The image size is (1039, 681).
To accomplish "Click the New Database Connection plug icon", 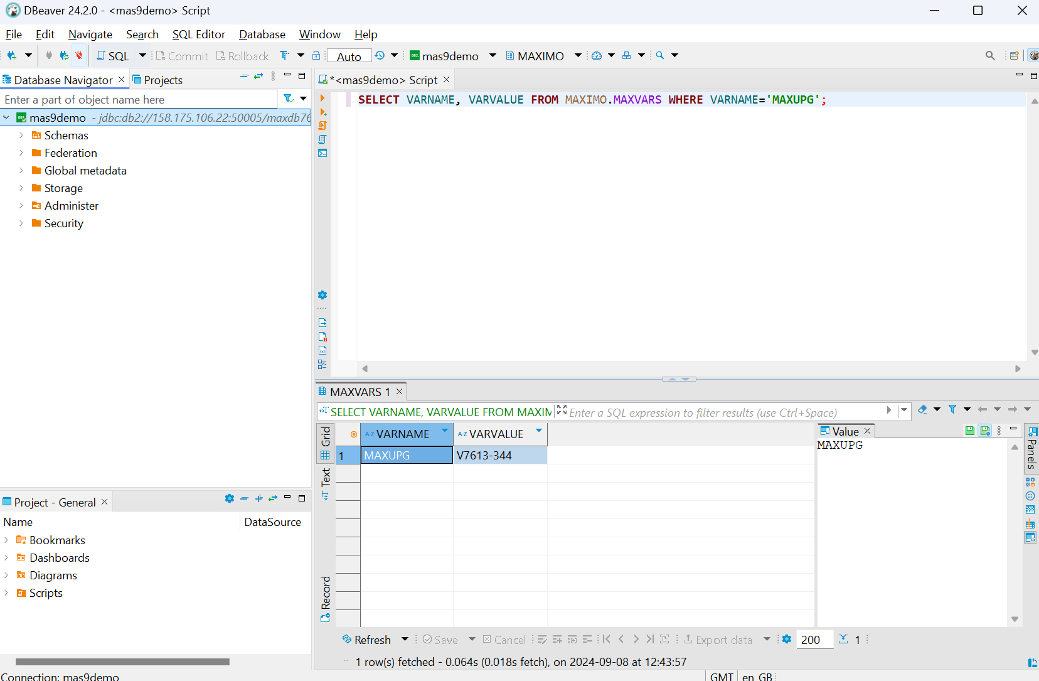I will (11, 55).
